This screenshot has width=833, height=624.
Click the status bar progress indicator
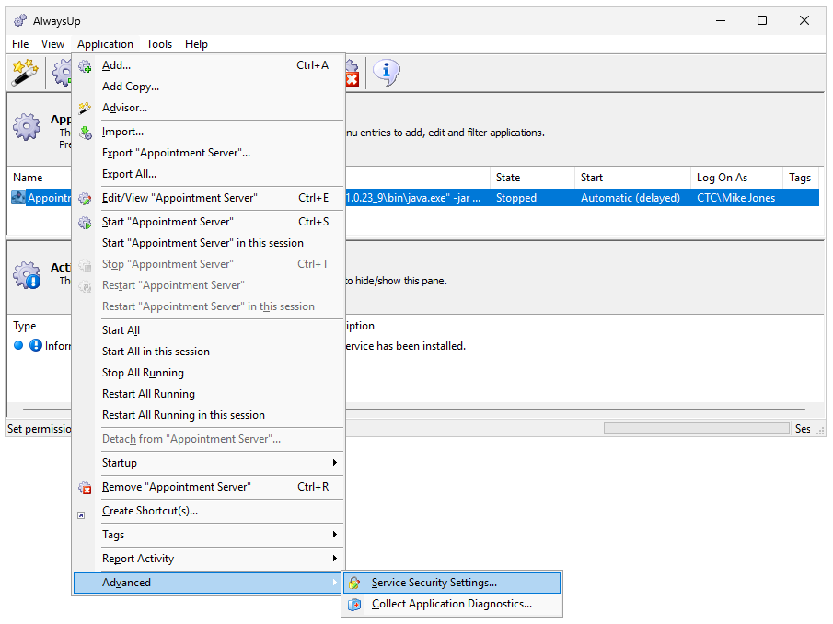[696, 428]
